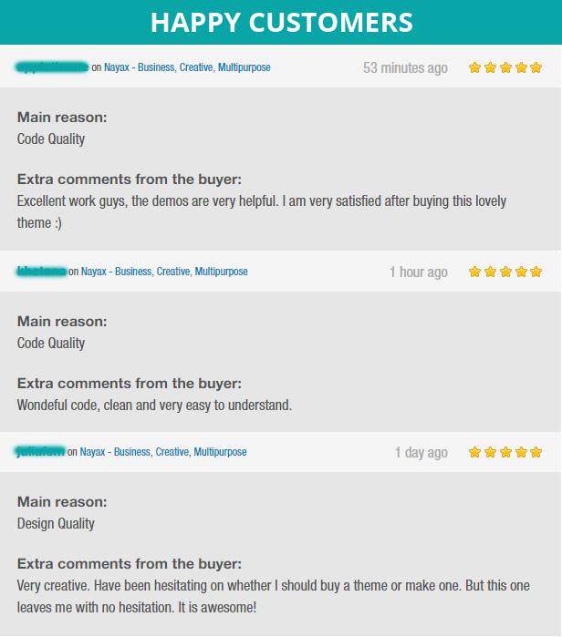The image size is (562, 637).
Task: Select third star in the 1 hour ago review
Action: [x=505, y=272]
